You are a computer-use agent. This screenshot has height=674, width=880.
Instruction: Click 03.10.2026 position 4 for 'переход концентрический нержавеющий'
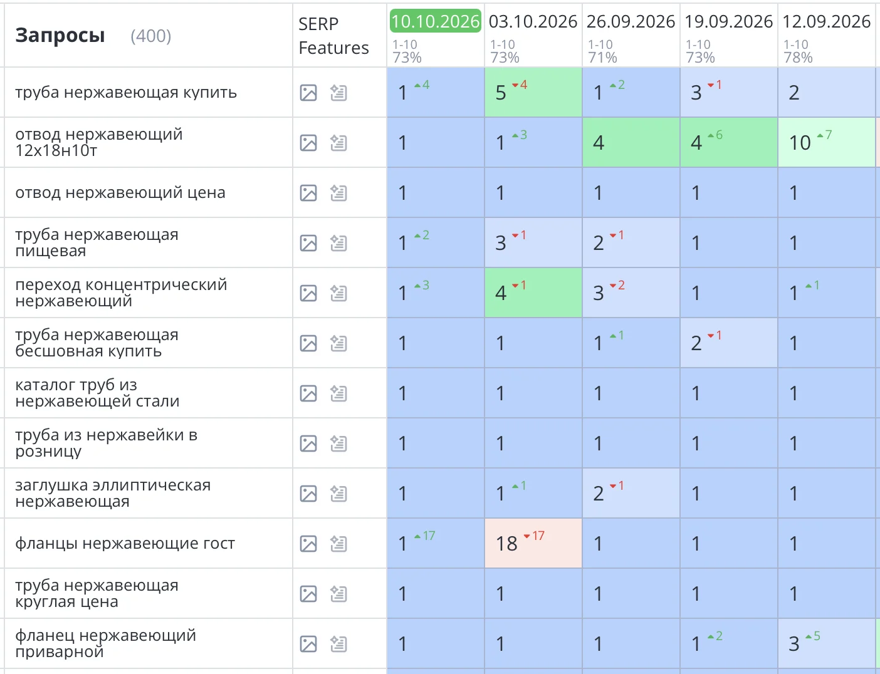pos(533,293)
